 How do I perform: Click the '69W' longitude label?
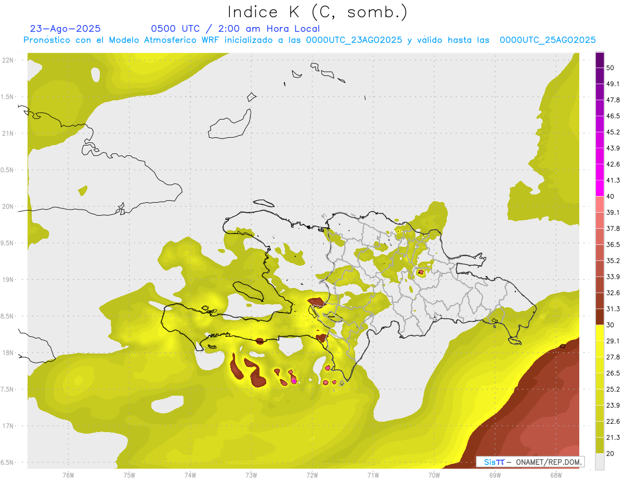(495, 475)
